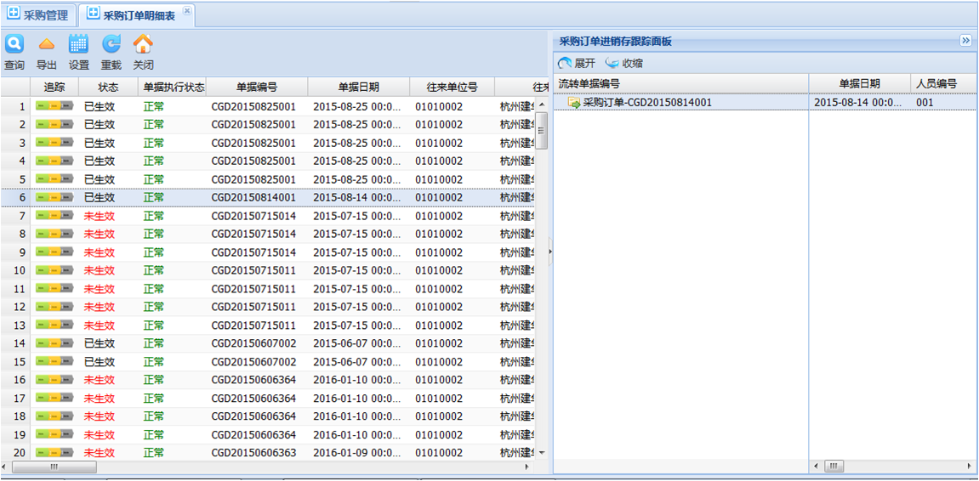Select row 7 with document CGD20150715014
The image size is (979, 481).
(x=253, y=216)
